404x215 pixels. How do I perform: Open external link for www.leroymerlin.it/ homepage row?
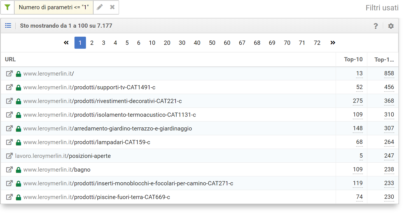coord(10,74)
